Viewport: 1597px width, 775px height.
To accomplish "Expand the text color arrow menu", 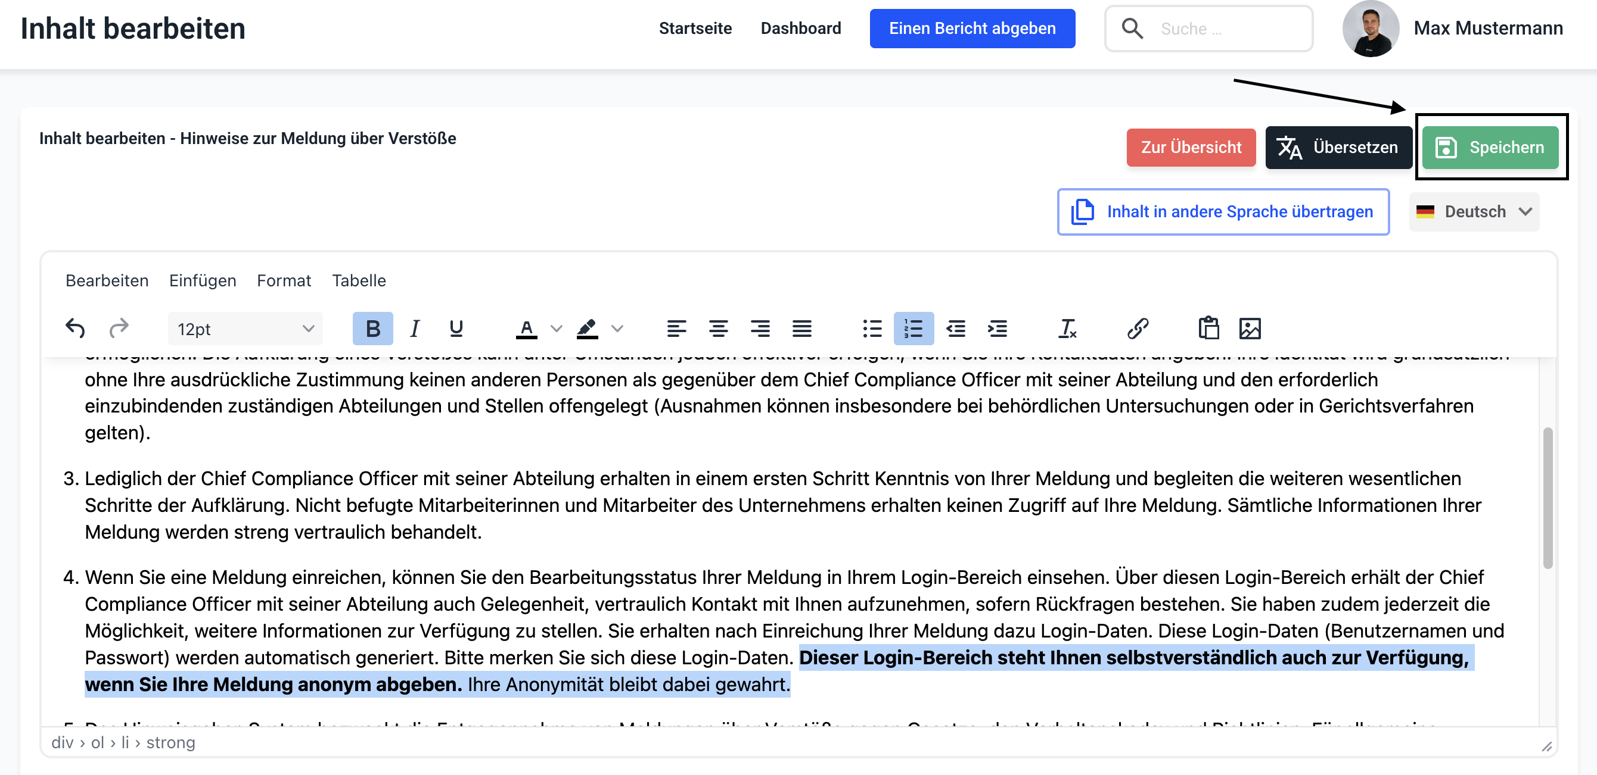I will (556, 329).
